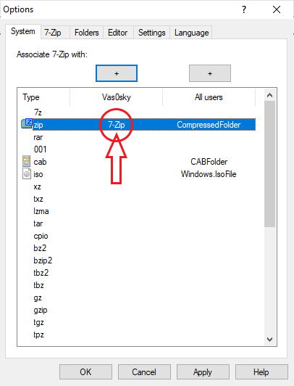Select the rar row in the list

pos(139,137)
